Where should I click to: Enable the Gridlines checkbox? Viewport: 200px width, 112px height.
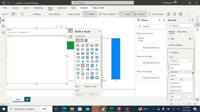pyautogui.click(x=30, y=14)
